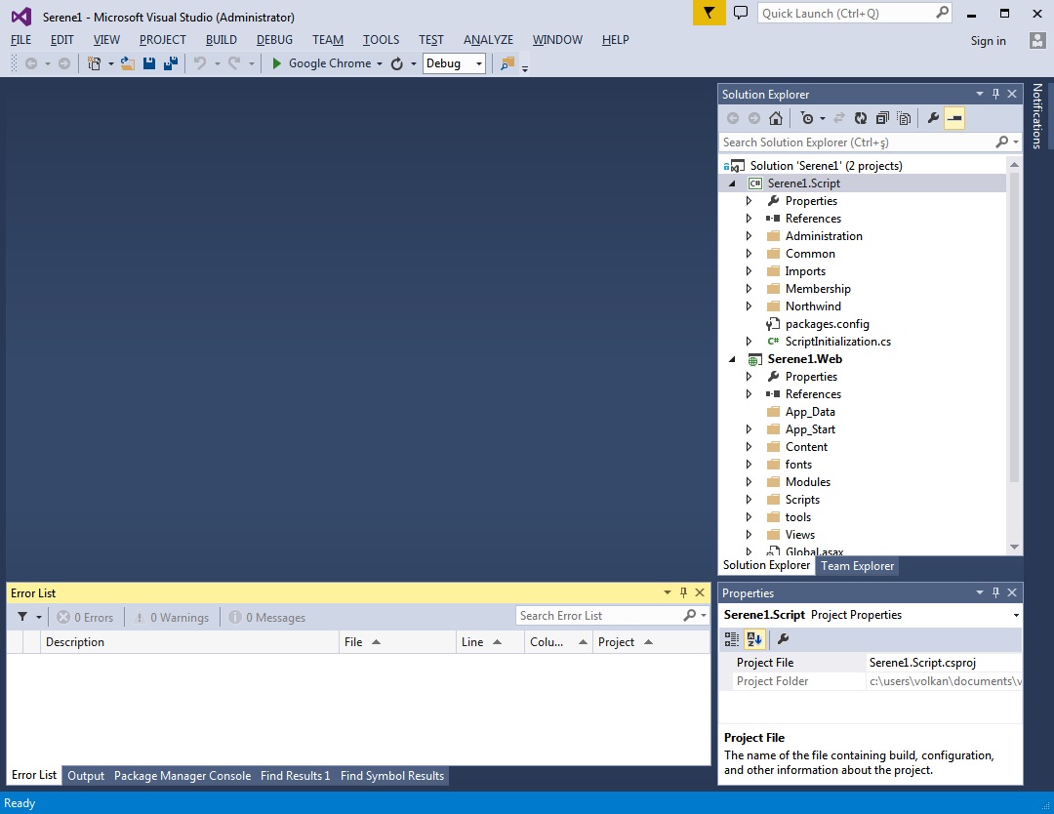The height and width of the screenshot is (814, 1054).
Task: Collapse the Serene1.Web project node
Action: (732, 359)
